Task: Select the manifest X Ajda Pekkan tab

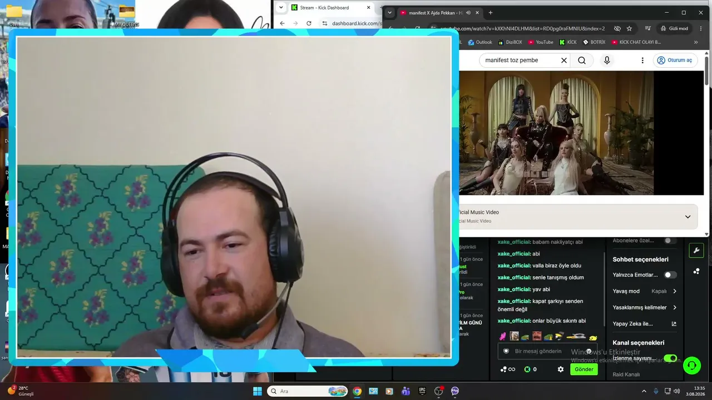Action: click(439, 12)
